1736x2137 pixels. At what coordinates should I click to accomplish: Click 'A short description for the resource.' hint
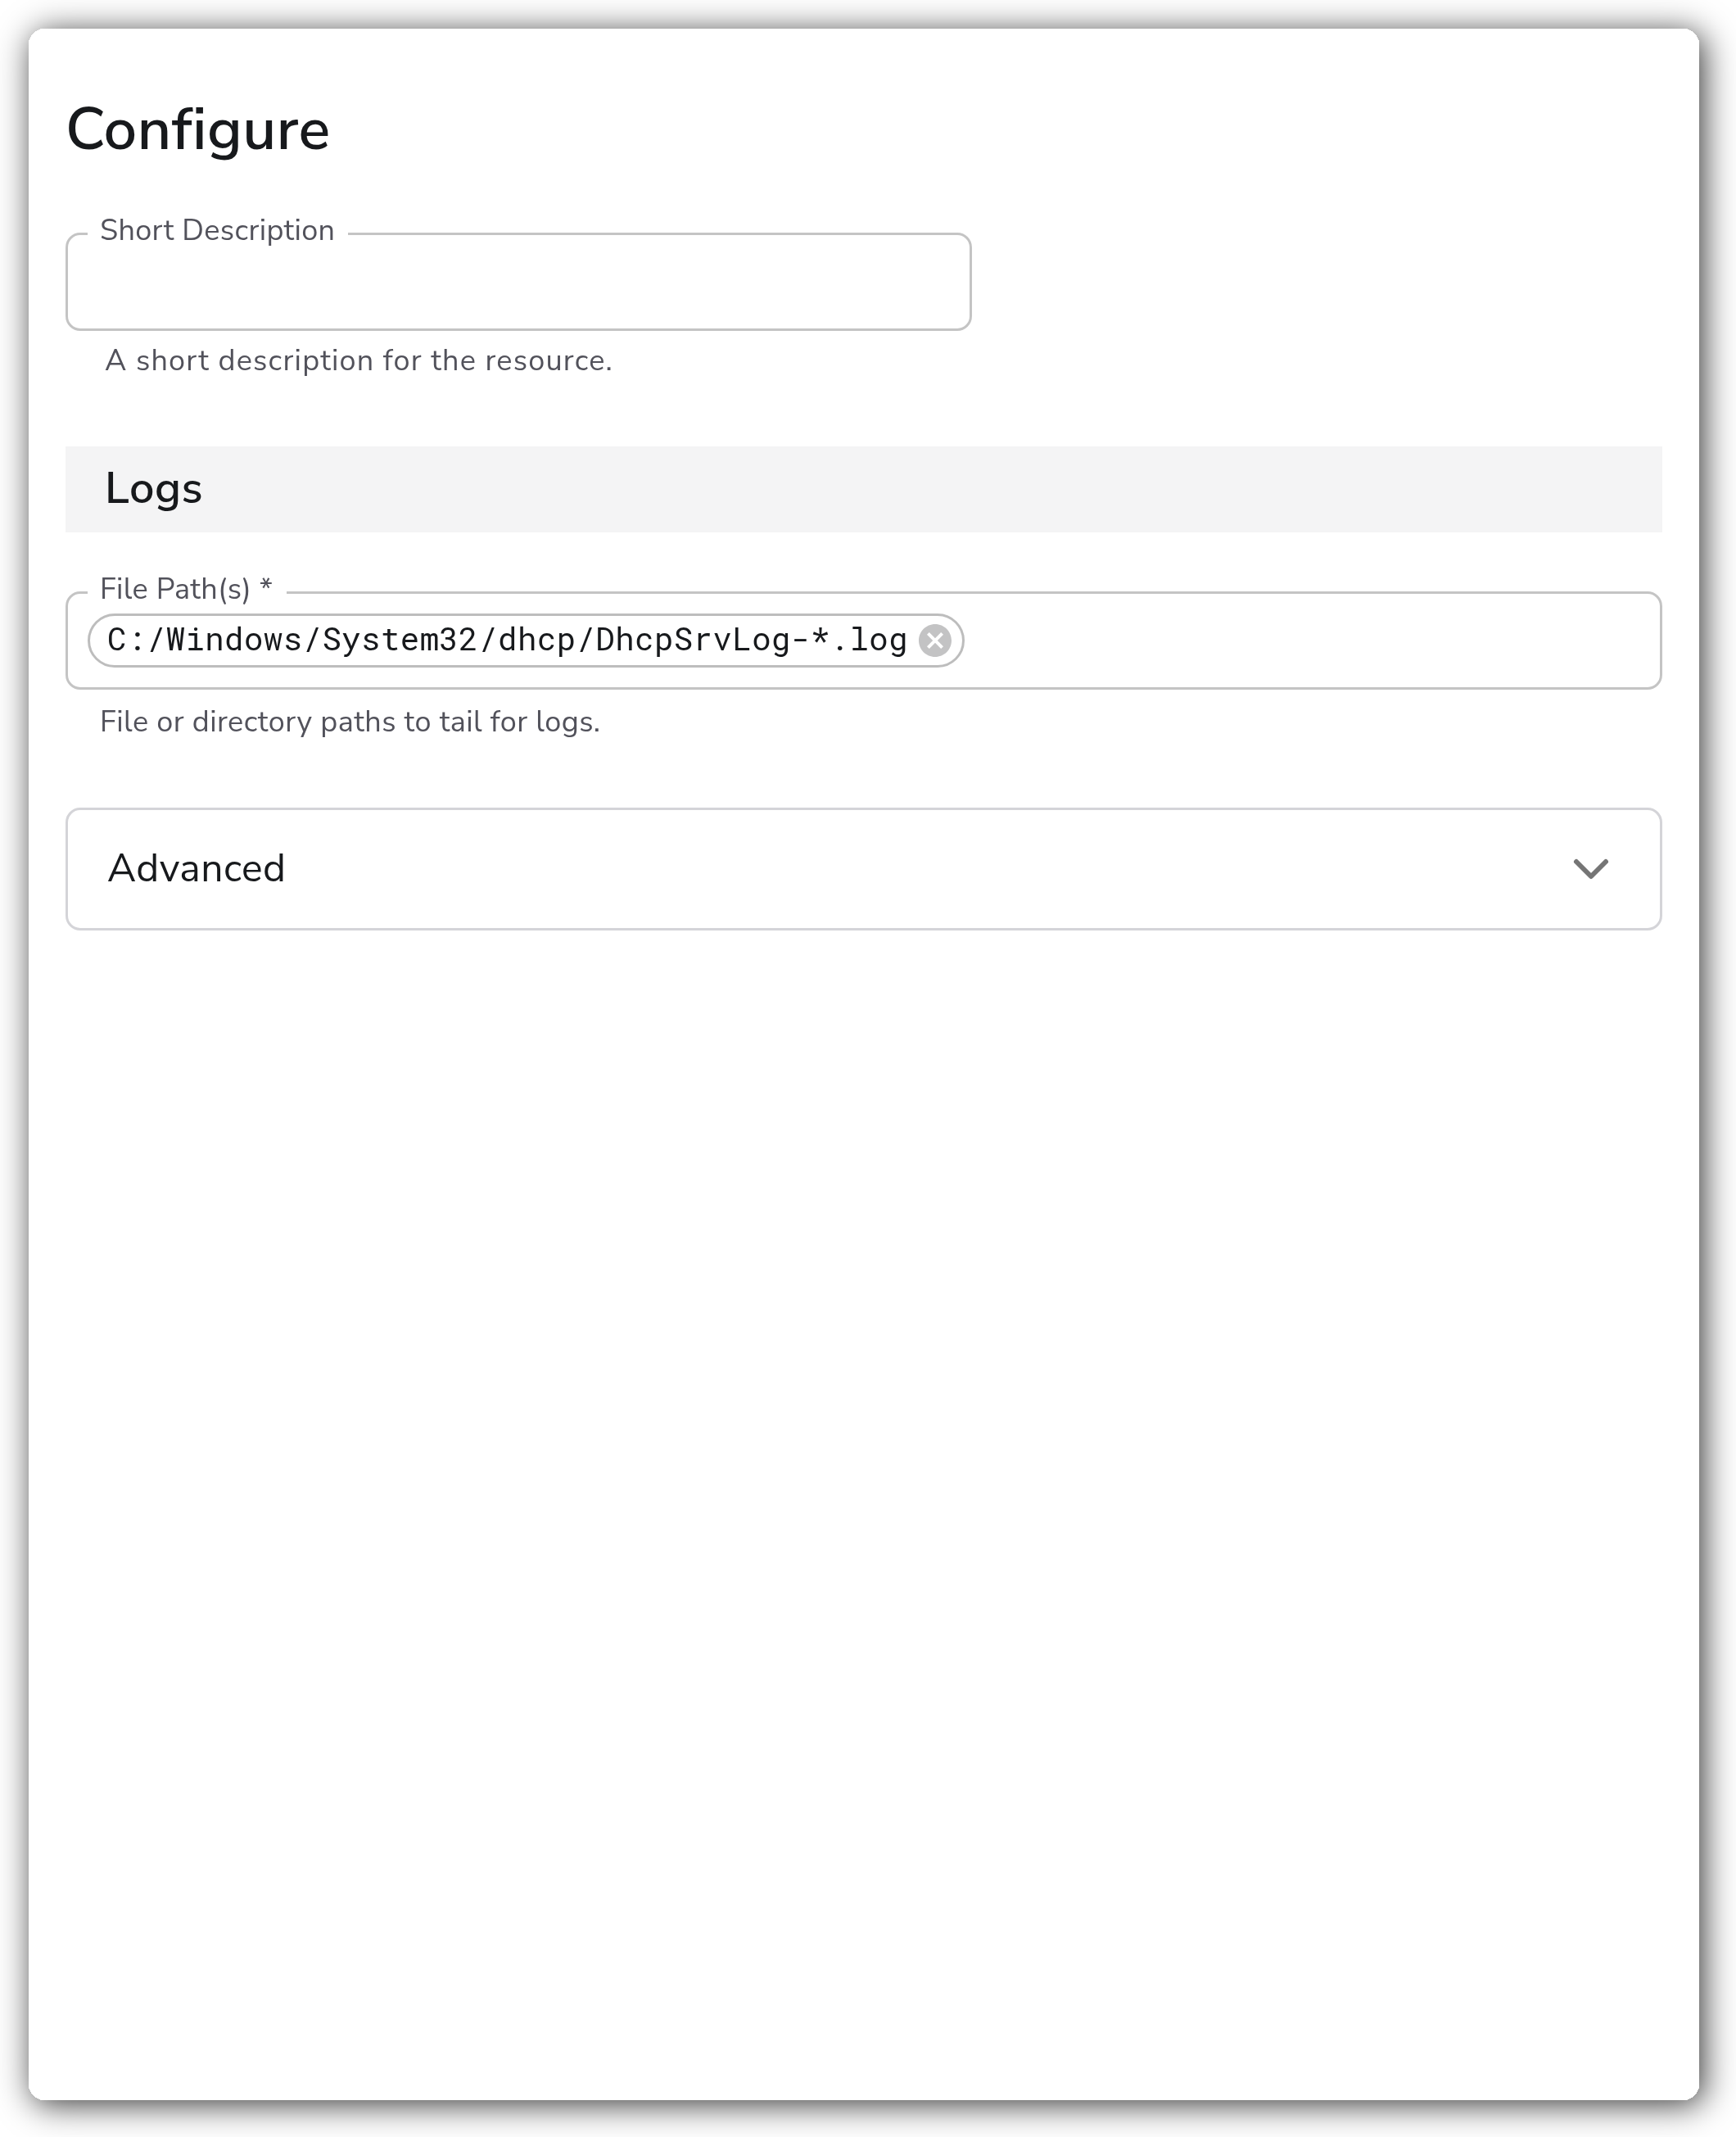point(358,361)
